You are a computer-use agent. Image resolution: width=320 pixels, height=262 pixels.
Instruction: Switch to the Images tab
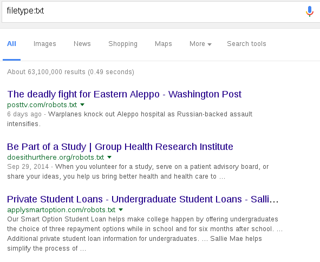coord(45,44)
